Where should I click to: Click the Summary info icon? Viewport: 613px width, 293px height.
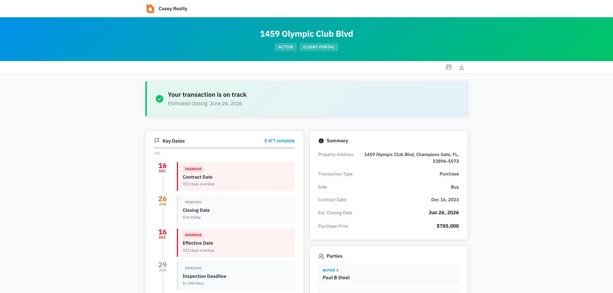pyautogui.click(x=321, y=141)
